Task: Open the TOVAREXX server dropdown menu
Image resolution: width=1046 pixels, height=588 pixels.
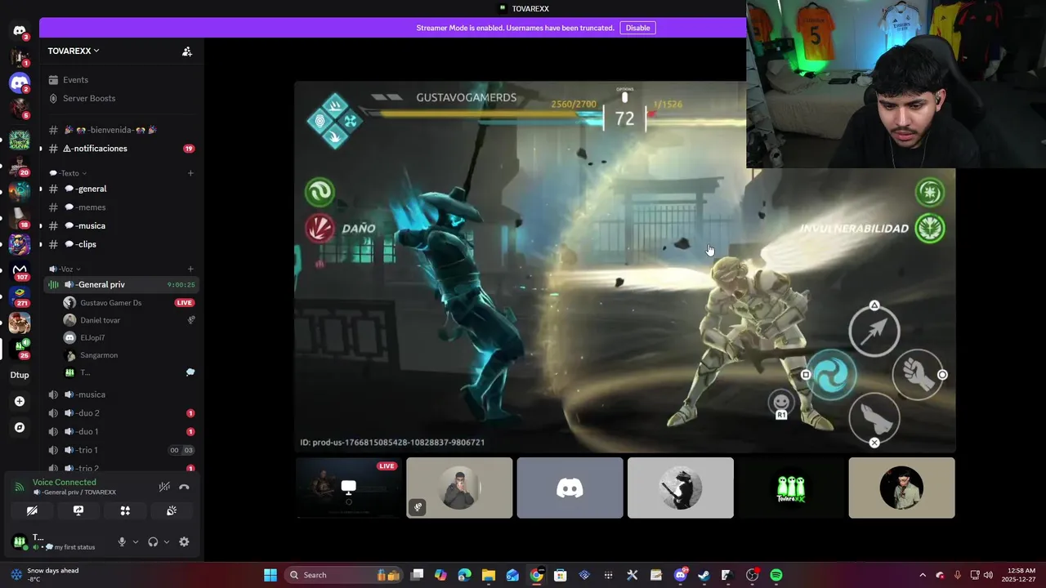Action: click(x=74, y=51)
